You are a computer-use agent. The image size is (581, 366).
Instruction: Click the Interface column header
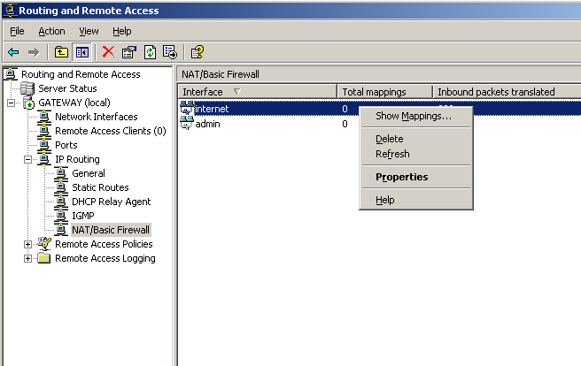tap(258, 92)
